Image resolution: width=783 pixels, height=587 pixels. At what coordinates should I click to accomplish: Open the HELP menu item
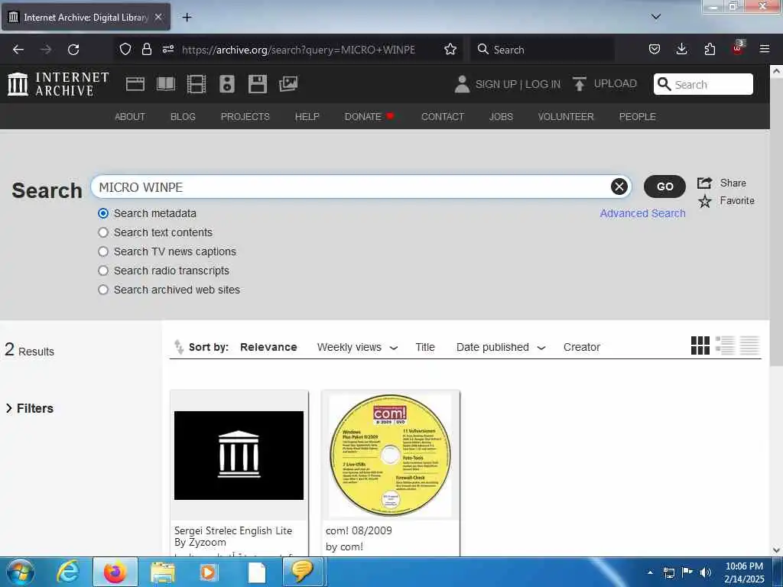307,116
